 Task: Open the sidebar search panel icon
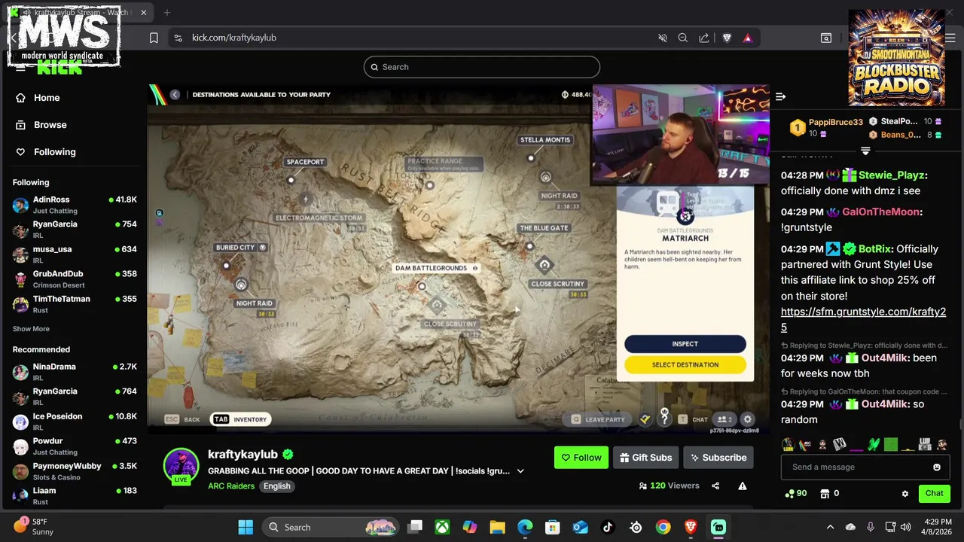pos(826,38)
